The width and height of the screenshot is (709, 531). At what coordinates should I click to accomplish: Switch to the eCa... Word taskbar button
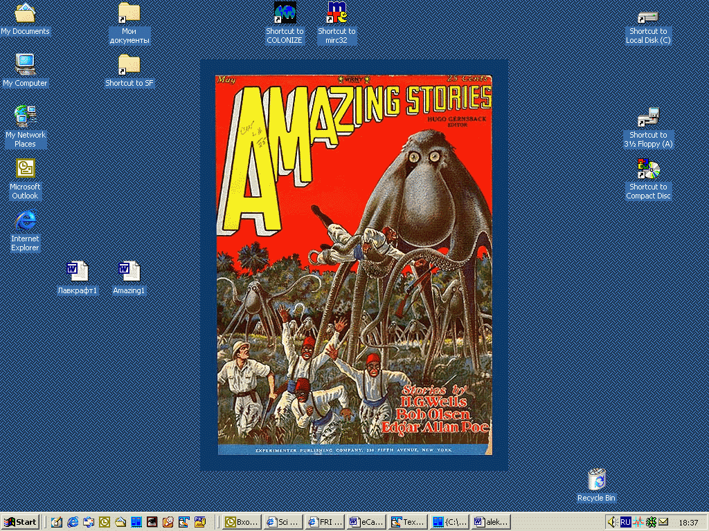point(367,522)
